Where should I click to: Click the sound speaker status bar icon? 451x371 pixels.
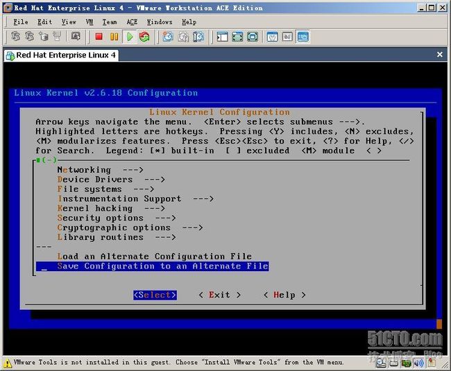[x=419, y=363]
